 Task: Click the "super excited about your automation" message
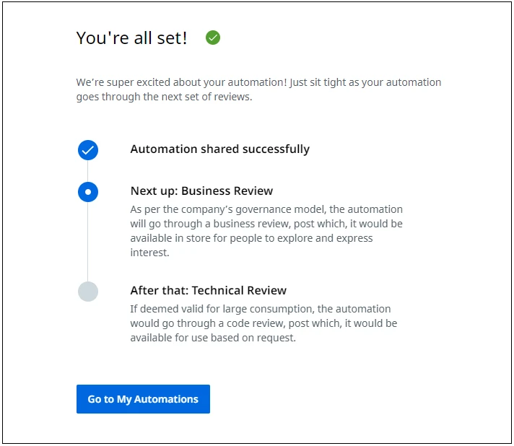[258, 89]
